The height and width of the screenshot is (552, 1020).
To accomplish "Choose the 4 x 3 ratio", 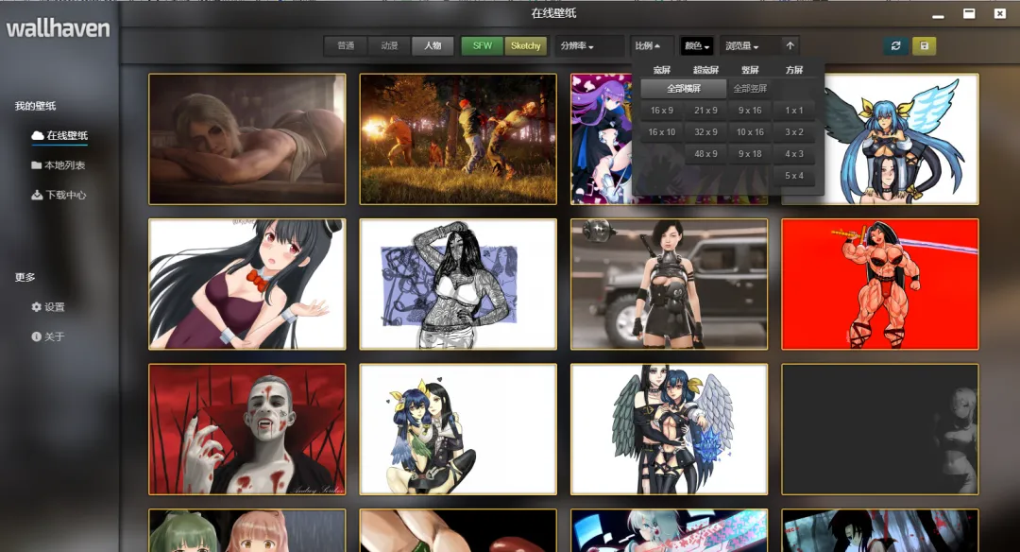I will [x=794, y=154].
